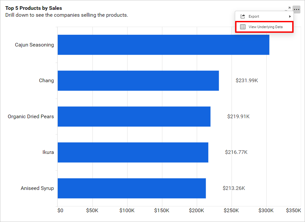Click the table grid icon in menu
305x222 pixels.
pos(243,27)
